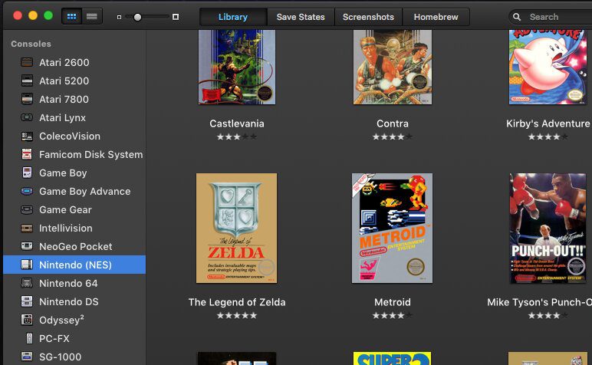Switch to list view layout

click(x=92, y=17)
